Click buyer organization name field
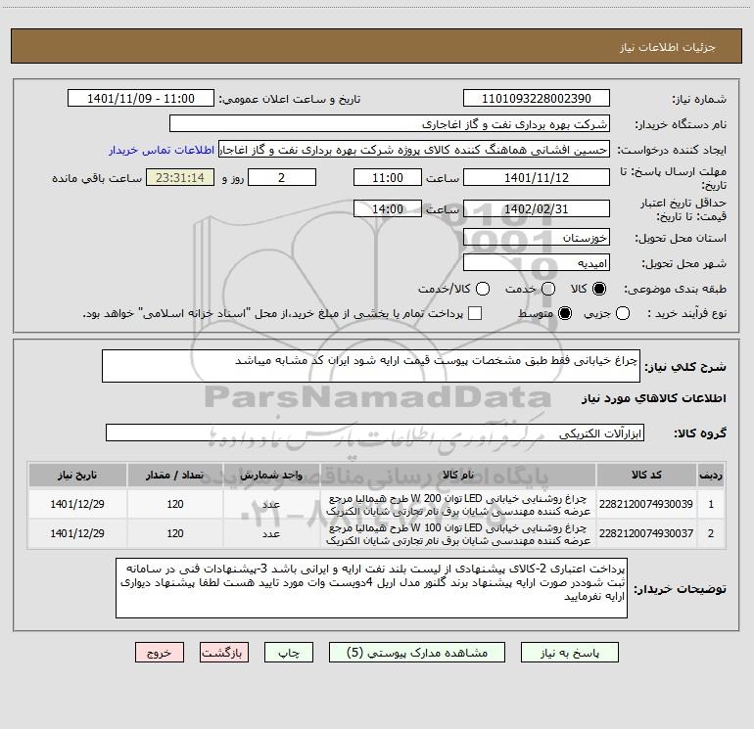754x729 pixels. (x=390, y=123)
